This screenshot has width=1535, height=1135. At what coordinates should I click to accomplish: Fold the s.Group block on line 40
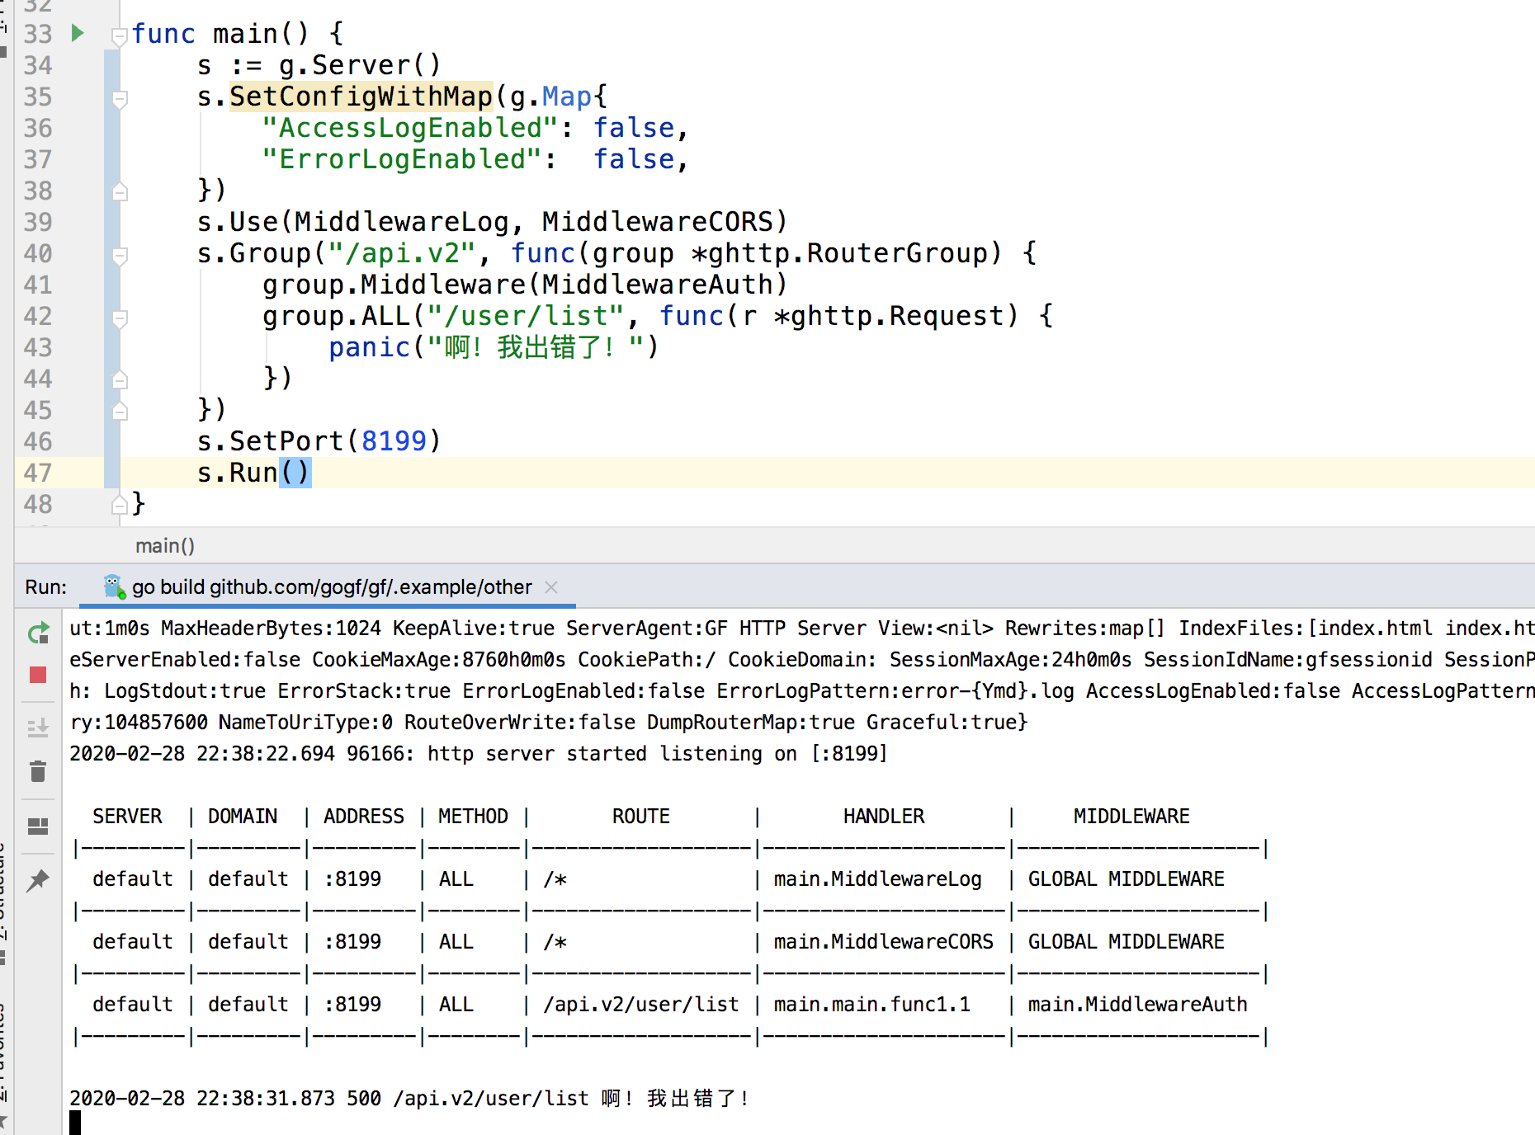click(x=120, y=255)
